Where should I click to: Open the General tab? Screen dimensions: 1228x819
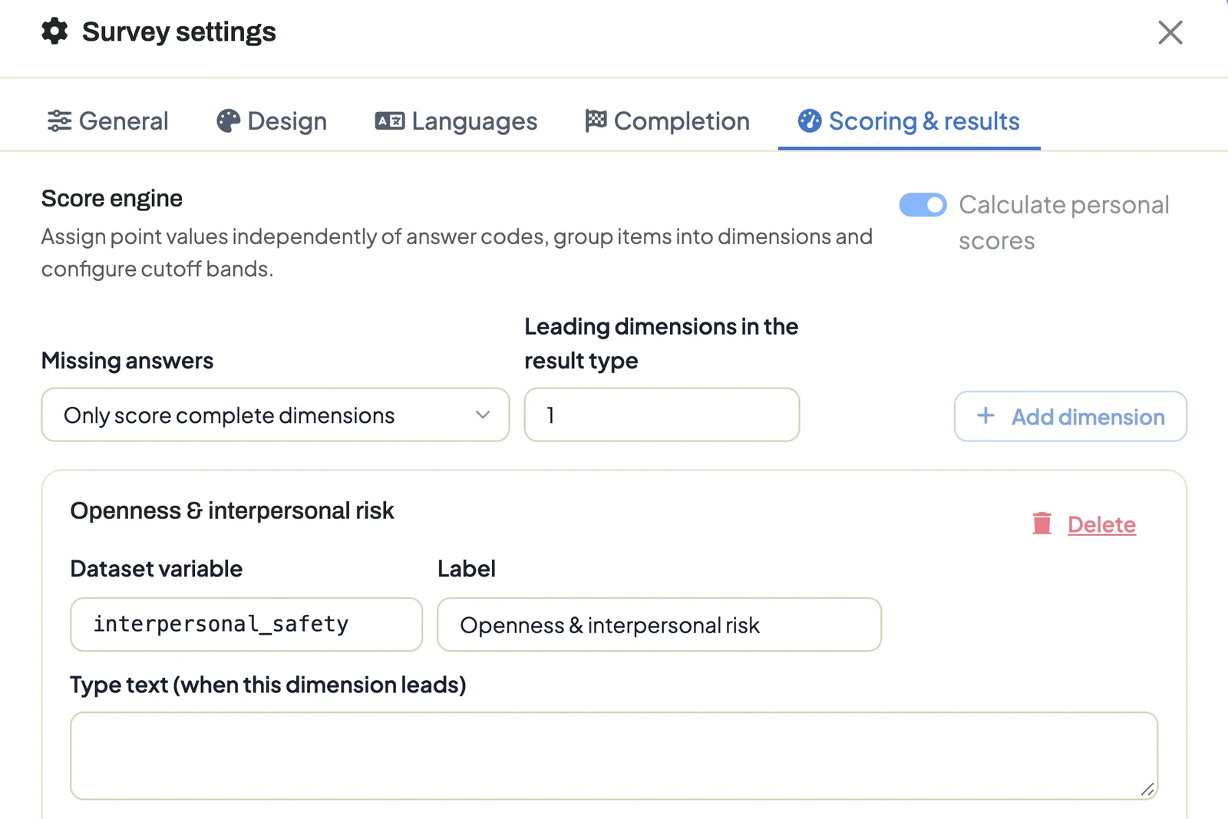[107, 121]
